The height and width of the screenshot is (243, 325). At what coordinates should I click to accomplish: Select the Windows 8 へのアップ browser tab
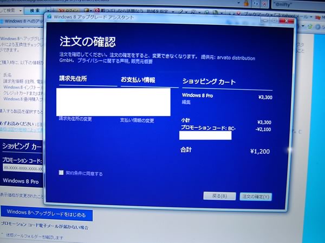click(22, 21)
